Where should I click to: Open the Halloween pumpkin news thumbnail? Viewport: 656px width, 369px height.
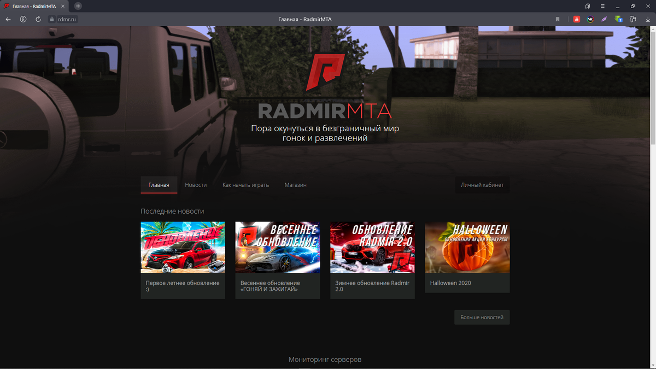tap(467, 247)
